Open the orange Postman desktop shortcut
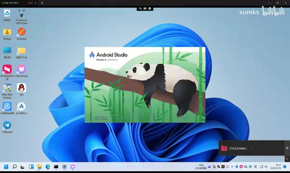Screen dimensions: 290x173 [x=22, y=34]
